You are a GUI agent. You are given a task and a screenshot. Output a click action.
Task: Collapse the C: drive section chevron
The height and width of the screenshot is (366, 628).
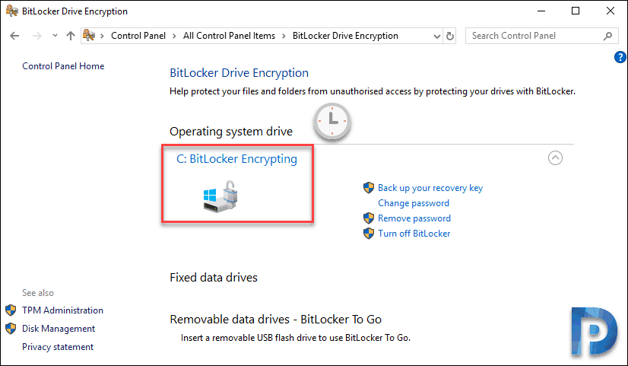point(555,158)
